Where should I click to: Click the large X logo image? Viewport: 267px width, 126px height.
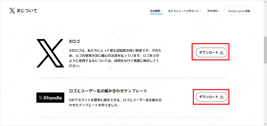tap(50, 53)
